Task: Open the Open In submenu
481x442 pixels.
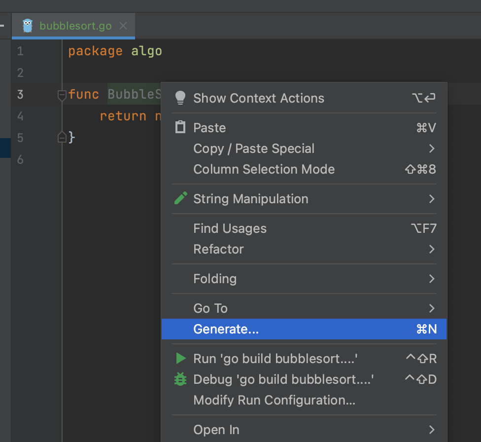Action: [216, 430]
